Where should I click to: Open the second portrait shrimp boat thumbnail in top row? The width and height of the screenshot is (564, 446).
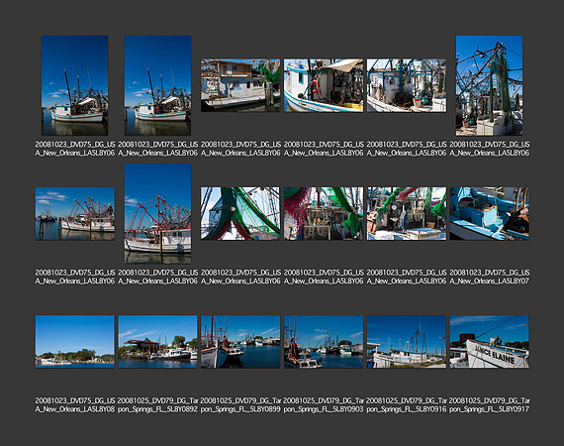pos(157,85)
